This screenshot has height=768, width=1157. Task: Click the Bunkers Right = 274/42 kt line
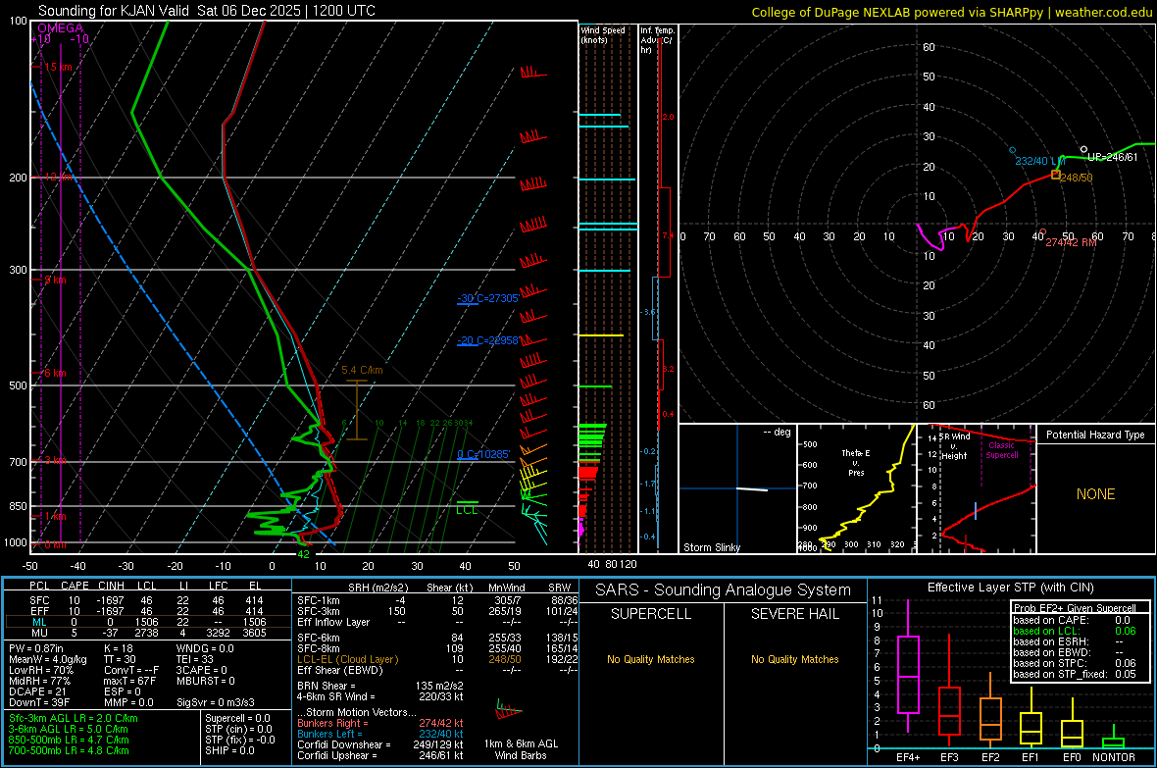click(380, 723)
